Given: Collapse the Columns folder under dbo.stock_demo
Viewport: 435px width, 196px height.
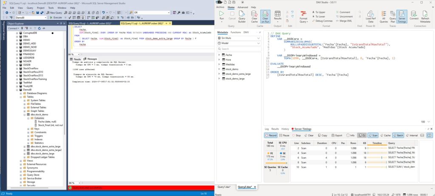Looking at the screenshot, I should (x=28, y=118).
